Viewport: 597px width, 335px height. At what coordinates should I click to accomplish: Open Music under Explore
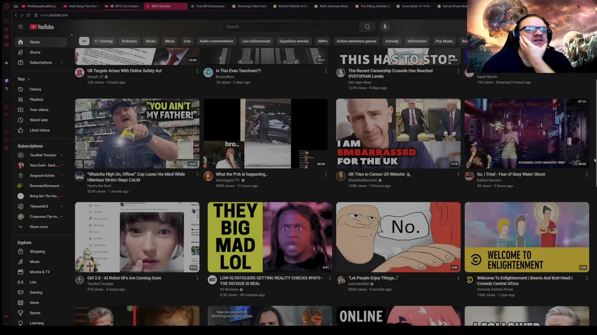(x=41, y=262)
